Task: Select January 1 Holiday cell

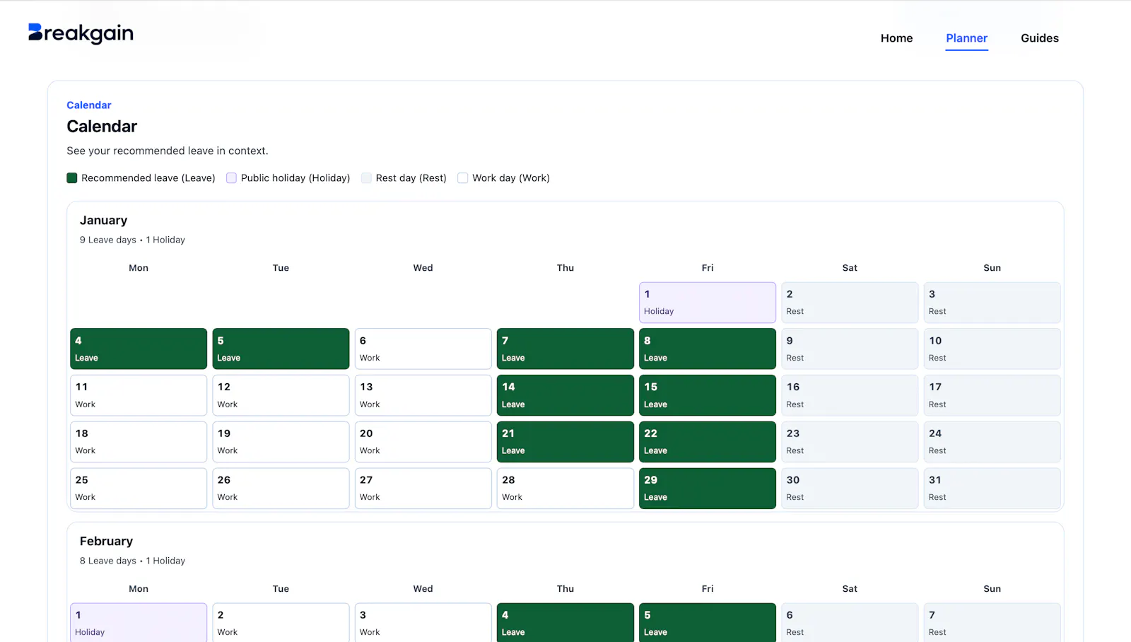Action: pyautogui.click(x=708, y=303)
